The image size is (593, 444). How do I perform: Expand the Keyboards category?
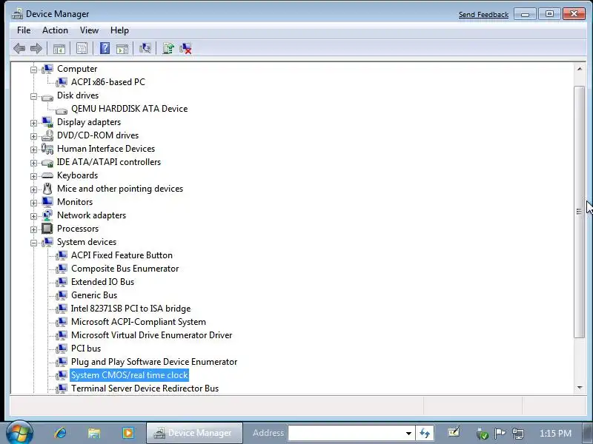coord(33,176)
